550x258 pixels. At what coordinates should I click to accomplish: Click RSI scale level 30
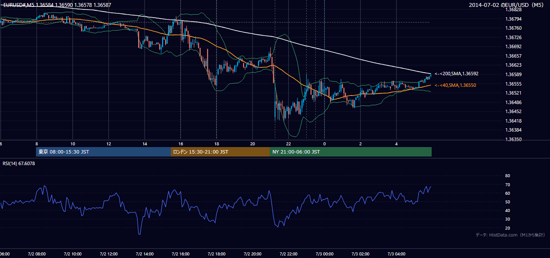point(507,219)
